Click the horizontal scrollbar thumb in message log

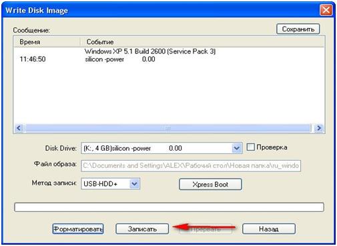pyautogui.click(x=167, y=128)
